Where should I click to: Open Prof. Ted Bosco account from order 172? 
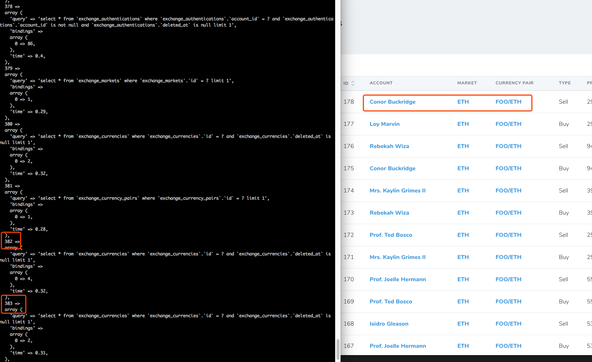(x=391, y=235)
